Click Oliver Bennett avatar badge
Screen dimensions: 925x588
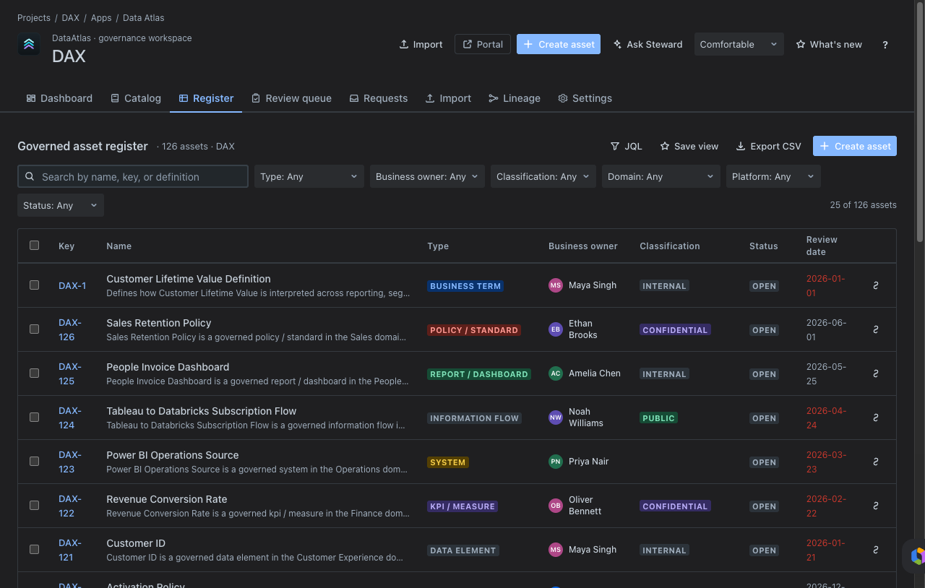coord(555,506)
